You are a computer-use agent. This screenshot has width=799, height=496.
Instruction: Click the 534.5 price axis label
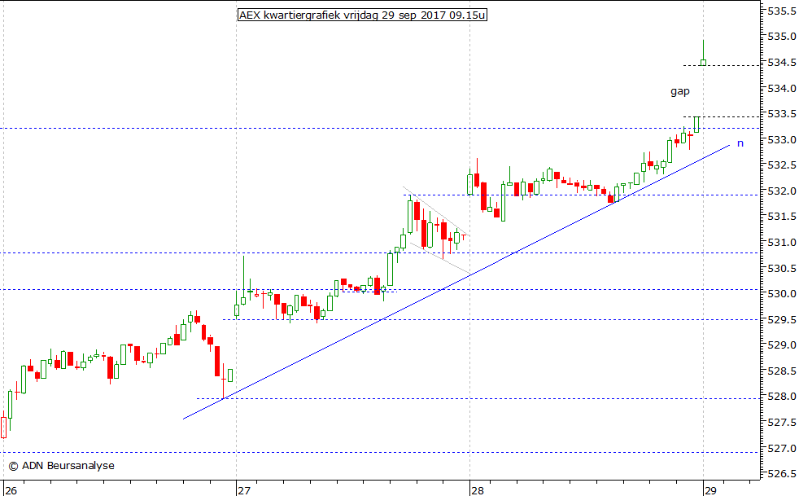click(x=782, y=63)
